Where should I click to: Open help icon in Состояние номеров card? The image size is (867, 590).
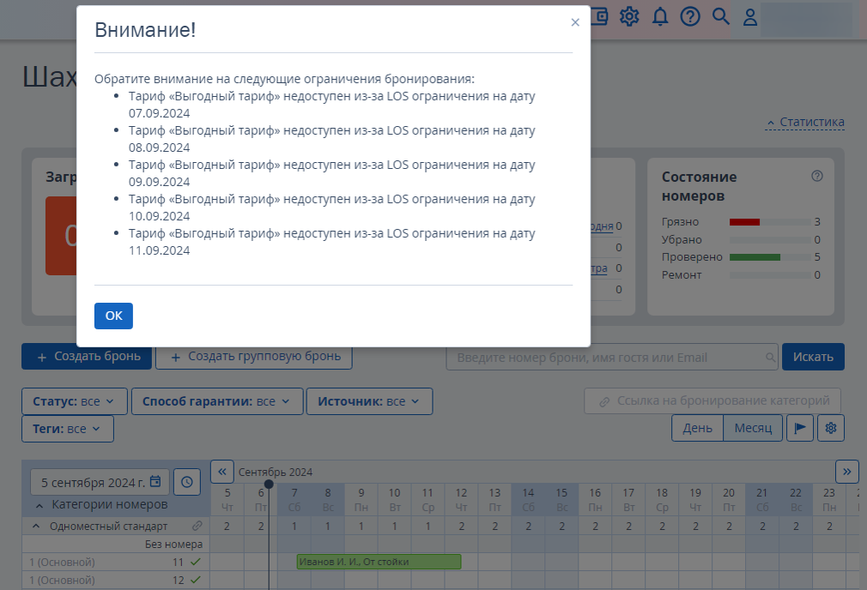coord(816,176)
